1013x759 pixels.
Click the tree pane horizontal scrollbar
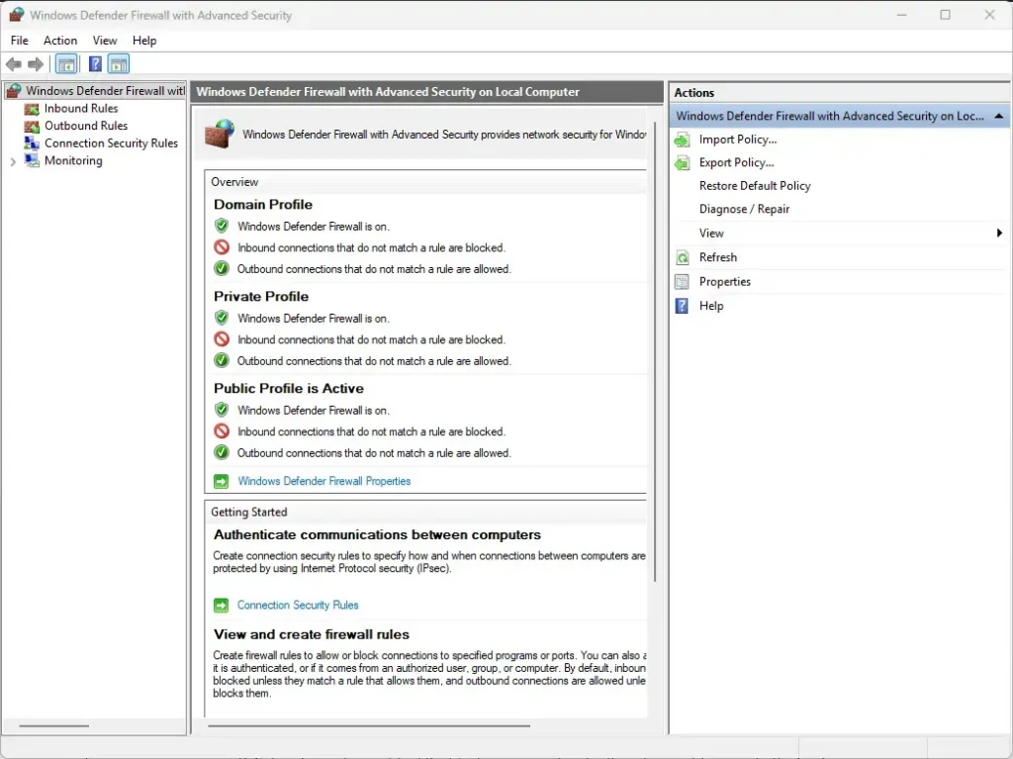(x=54, y=725)
